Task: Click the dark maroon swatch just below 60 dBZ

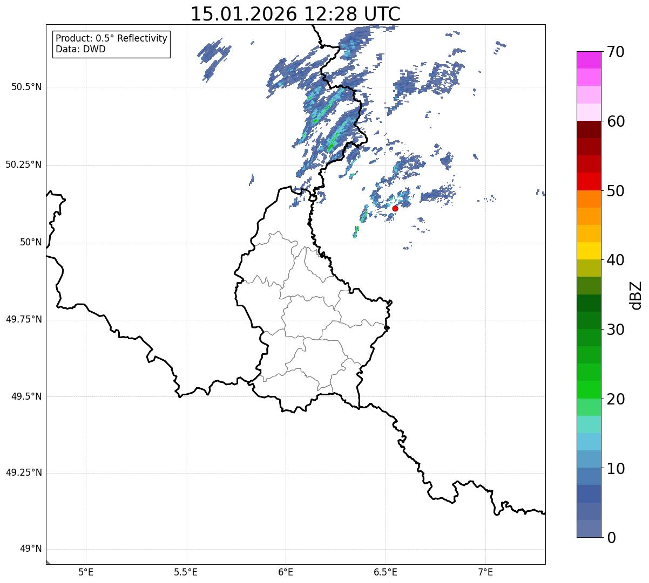Action: pyautogui.click(x=589, y=129)
